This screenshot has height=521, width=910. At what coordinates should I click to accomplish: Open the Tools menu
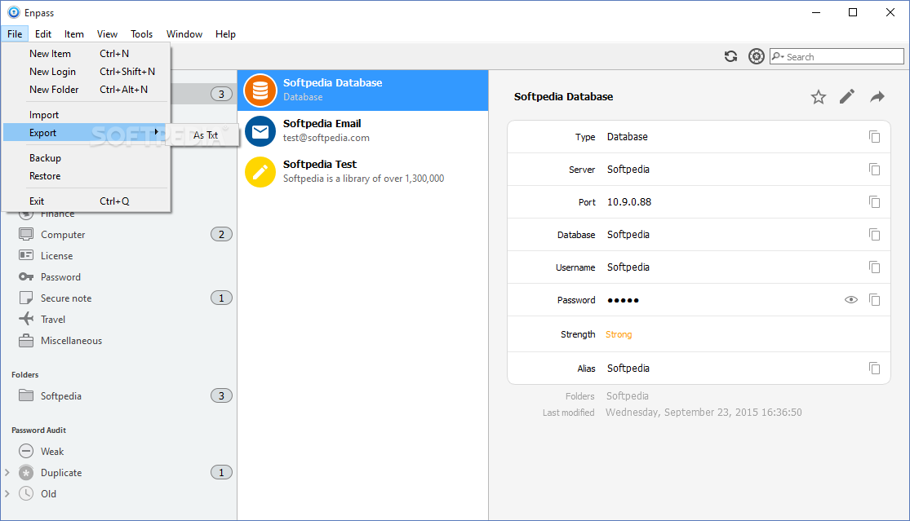[x=142, y=34]
